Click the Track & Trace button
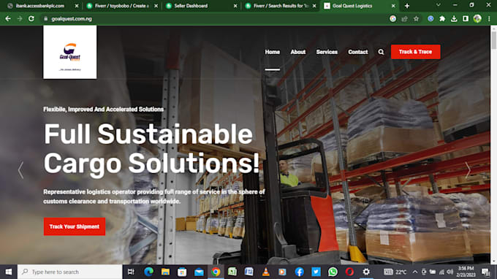Viewport: 497px width, 279px height. point(416,52)
